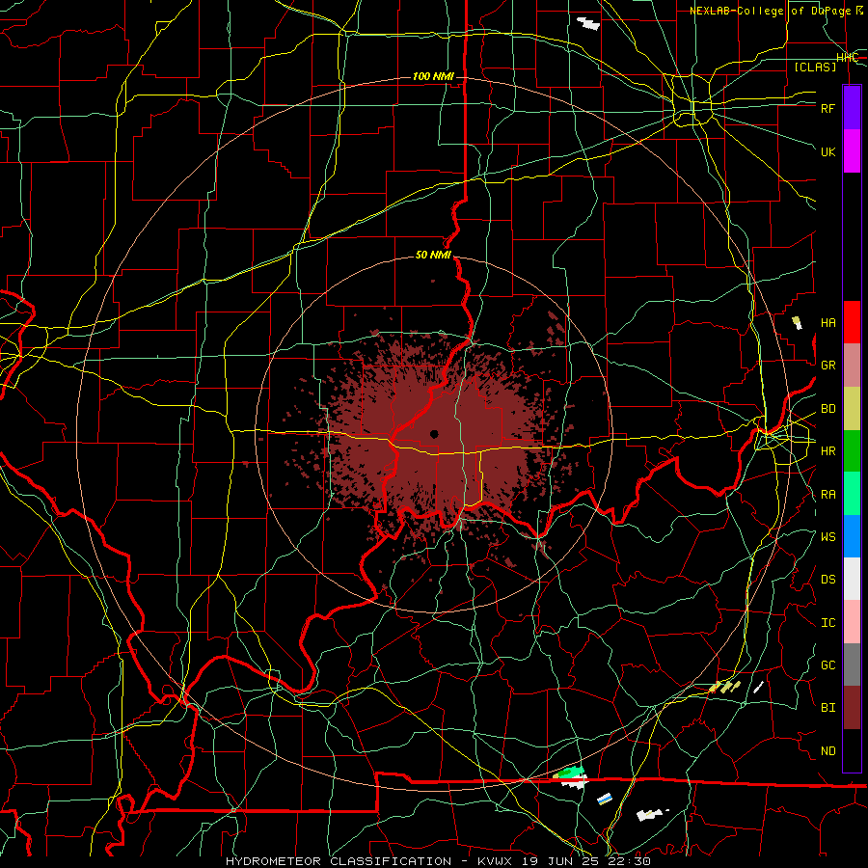This screenshot has height=868, width=868.
Task: Click the RF legend label
Action: (x=827, y=108)
